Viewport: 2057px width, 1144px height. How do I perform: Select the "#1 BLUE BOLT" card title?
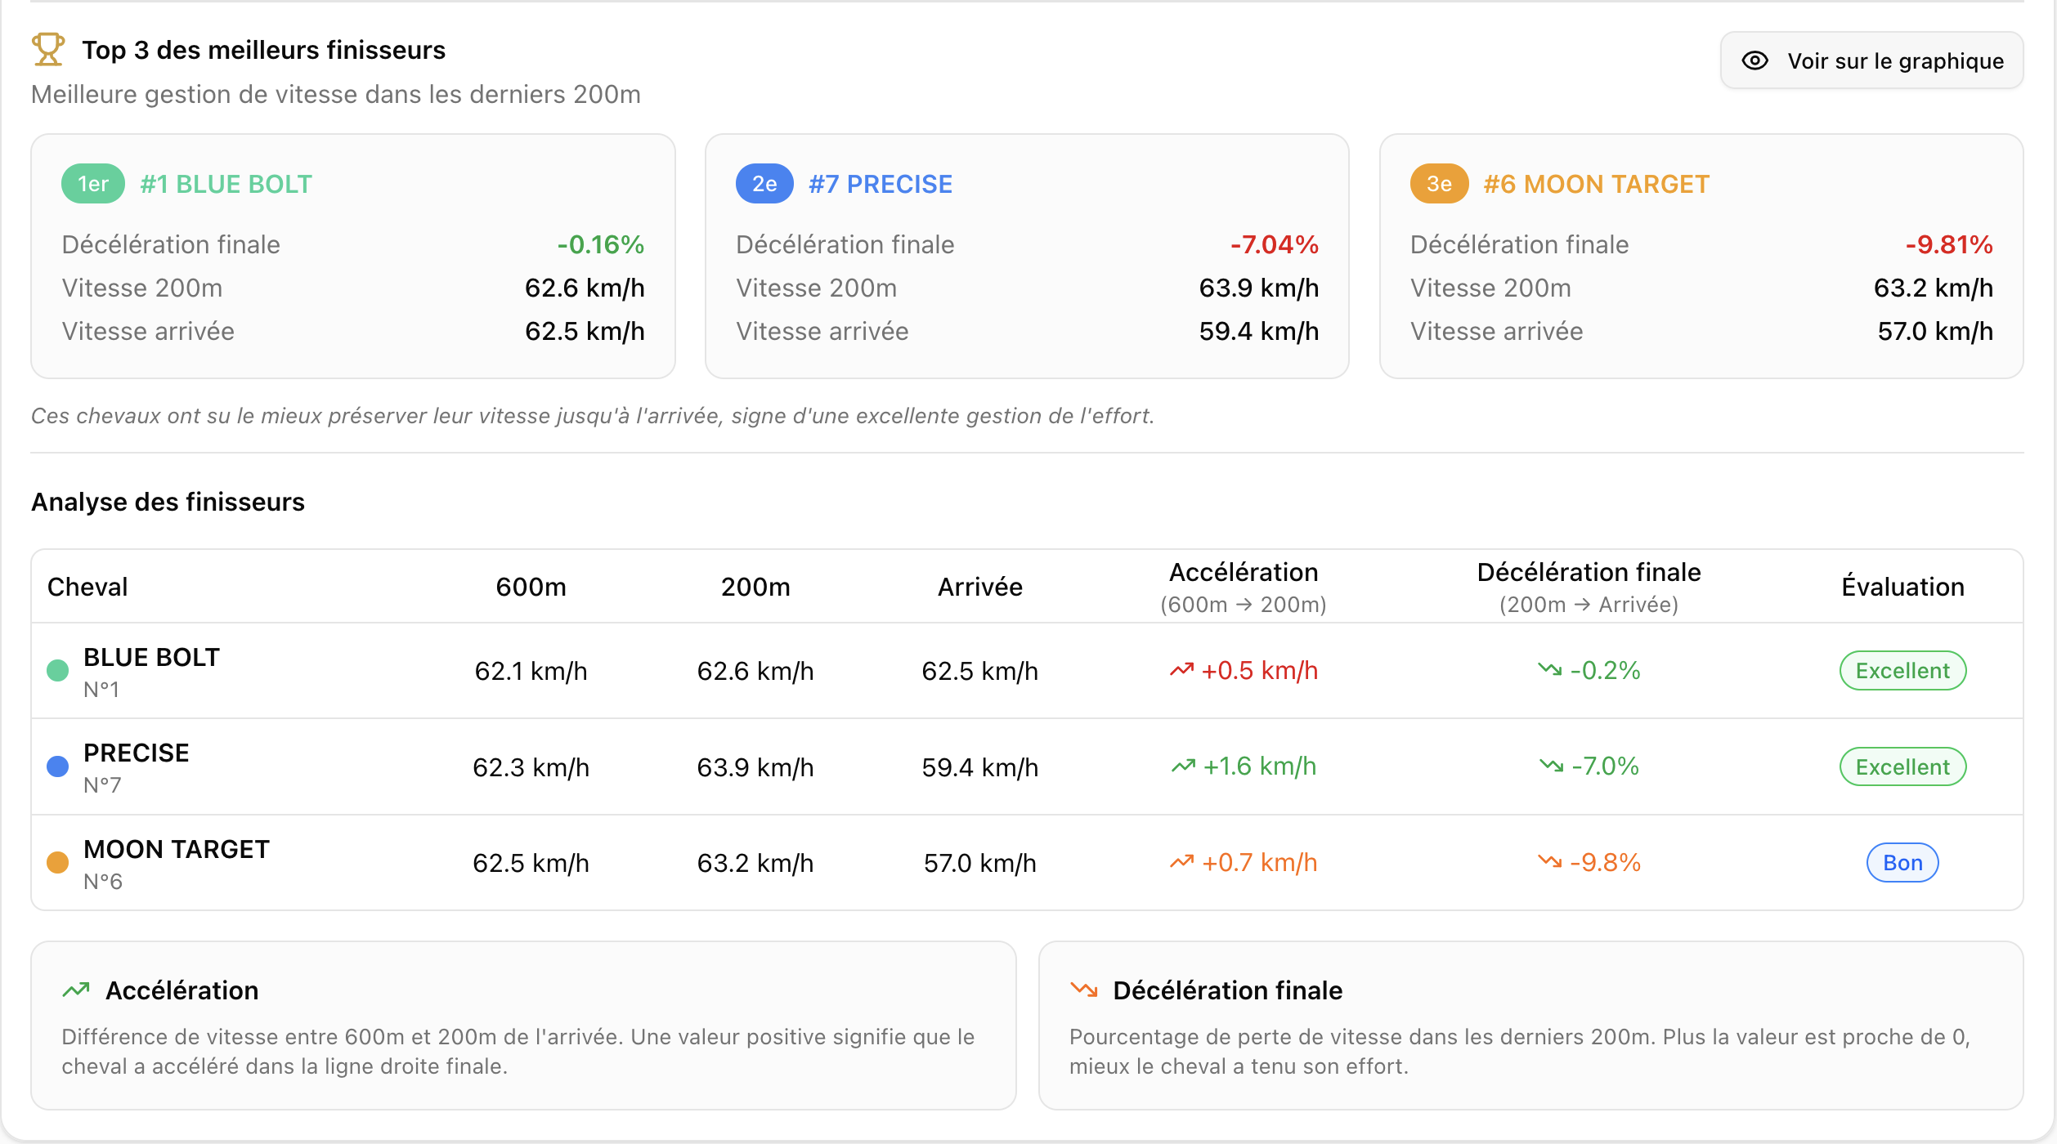(226, 184)
